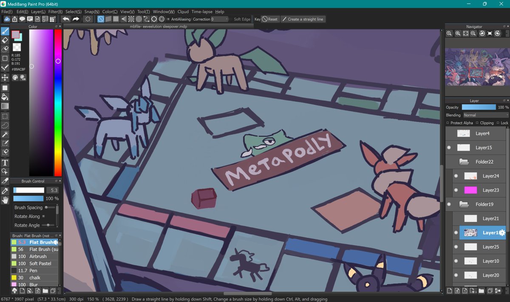Activate the Lasso select tool

5,125
